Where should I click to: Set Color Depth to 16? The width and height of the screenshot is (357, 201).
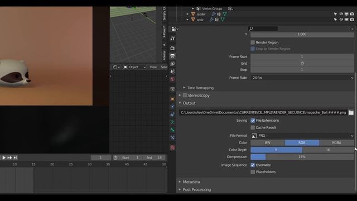(328, 150)
